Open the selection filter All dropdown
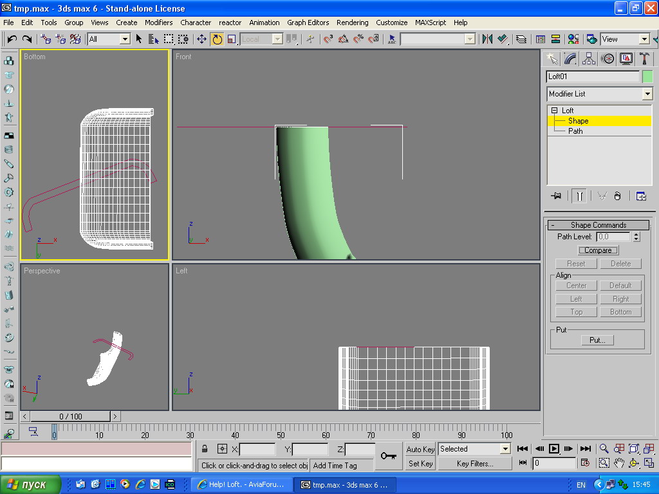The image size is (659, 494). point(109,39)
